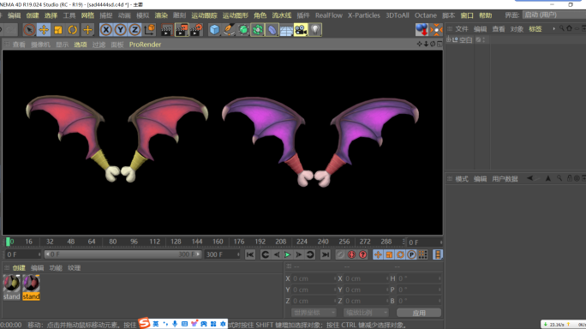Play animation forwards green arrow
Viewport: 586px width, 329px height.
coord(287,254)
